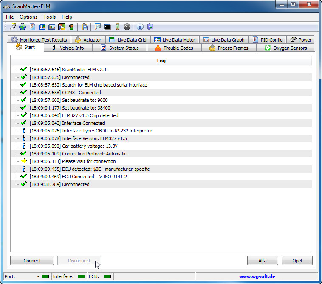
Task: Click the globe toolbar icon
Action: (x=23, y=27)
